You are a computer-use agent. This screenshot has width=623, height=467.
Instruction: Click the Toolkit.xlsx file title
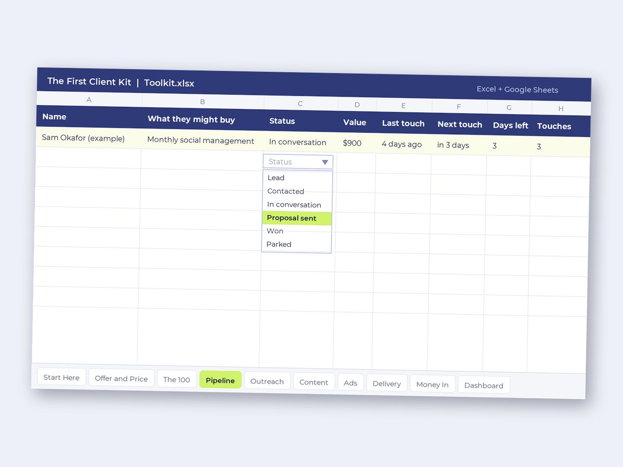169,83
